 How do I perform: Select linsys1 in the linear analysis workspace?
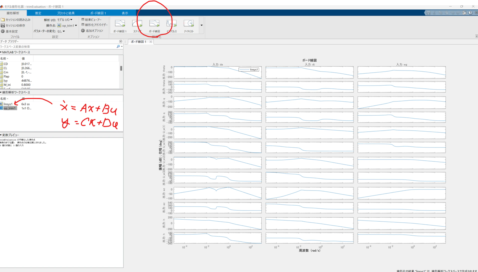[x=8, y=104]
